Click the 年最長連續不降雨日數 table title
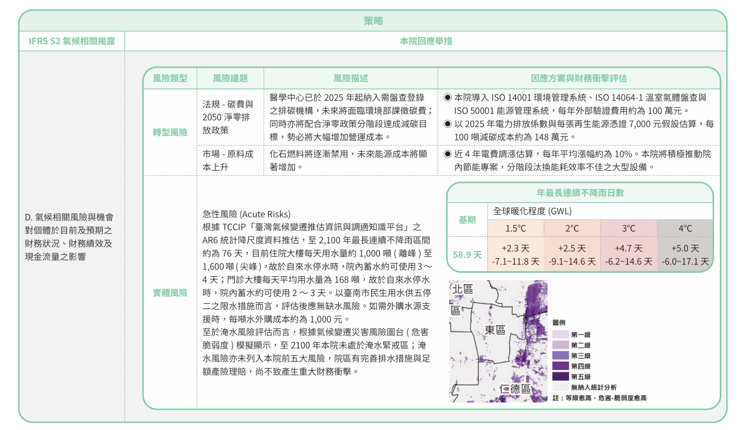 [580, 193]
